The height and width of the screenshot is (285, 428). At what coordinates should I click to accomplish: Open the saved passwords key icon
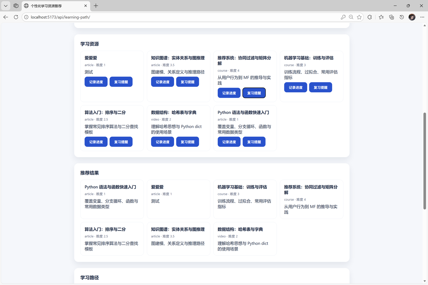343,17
